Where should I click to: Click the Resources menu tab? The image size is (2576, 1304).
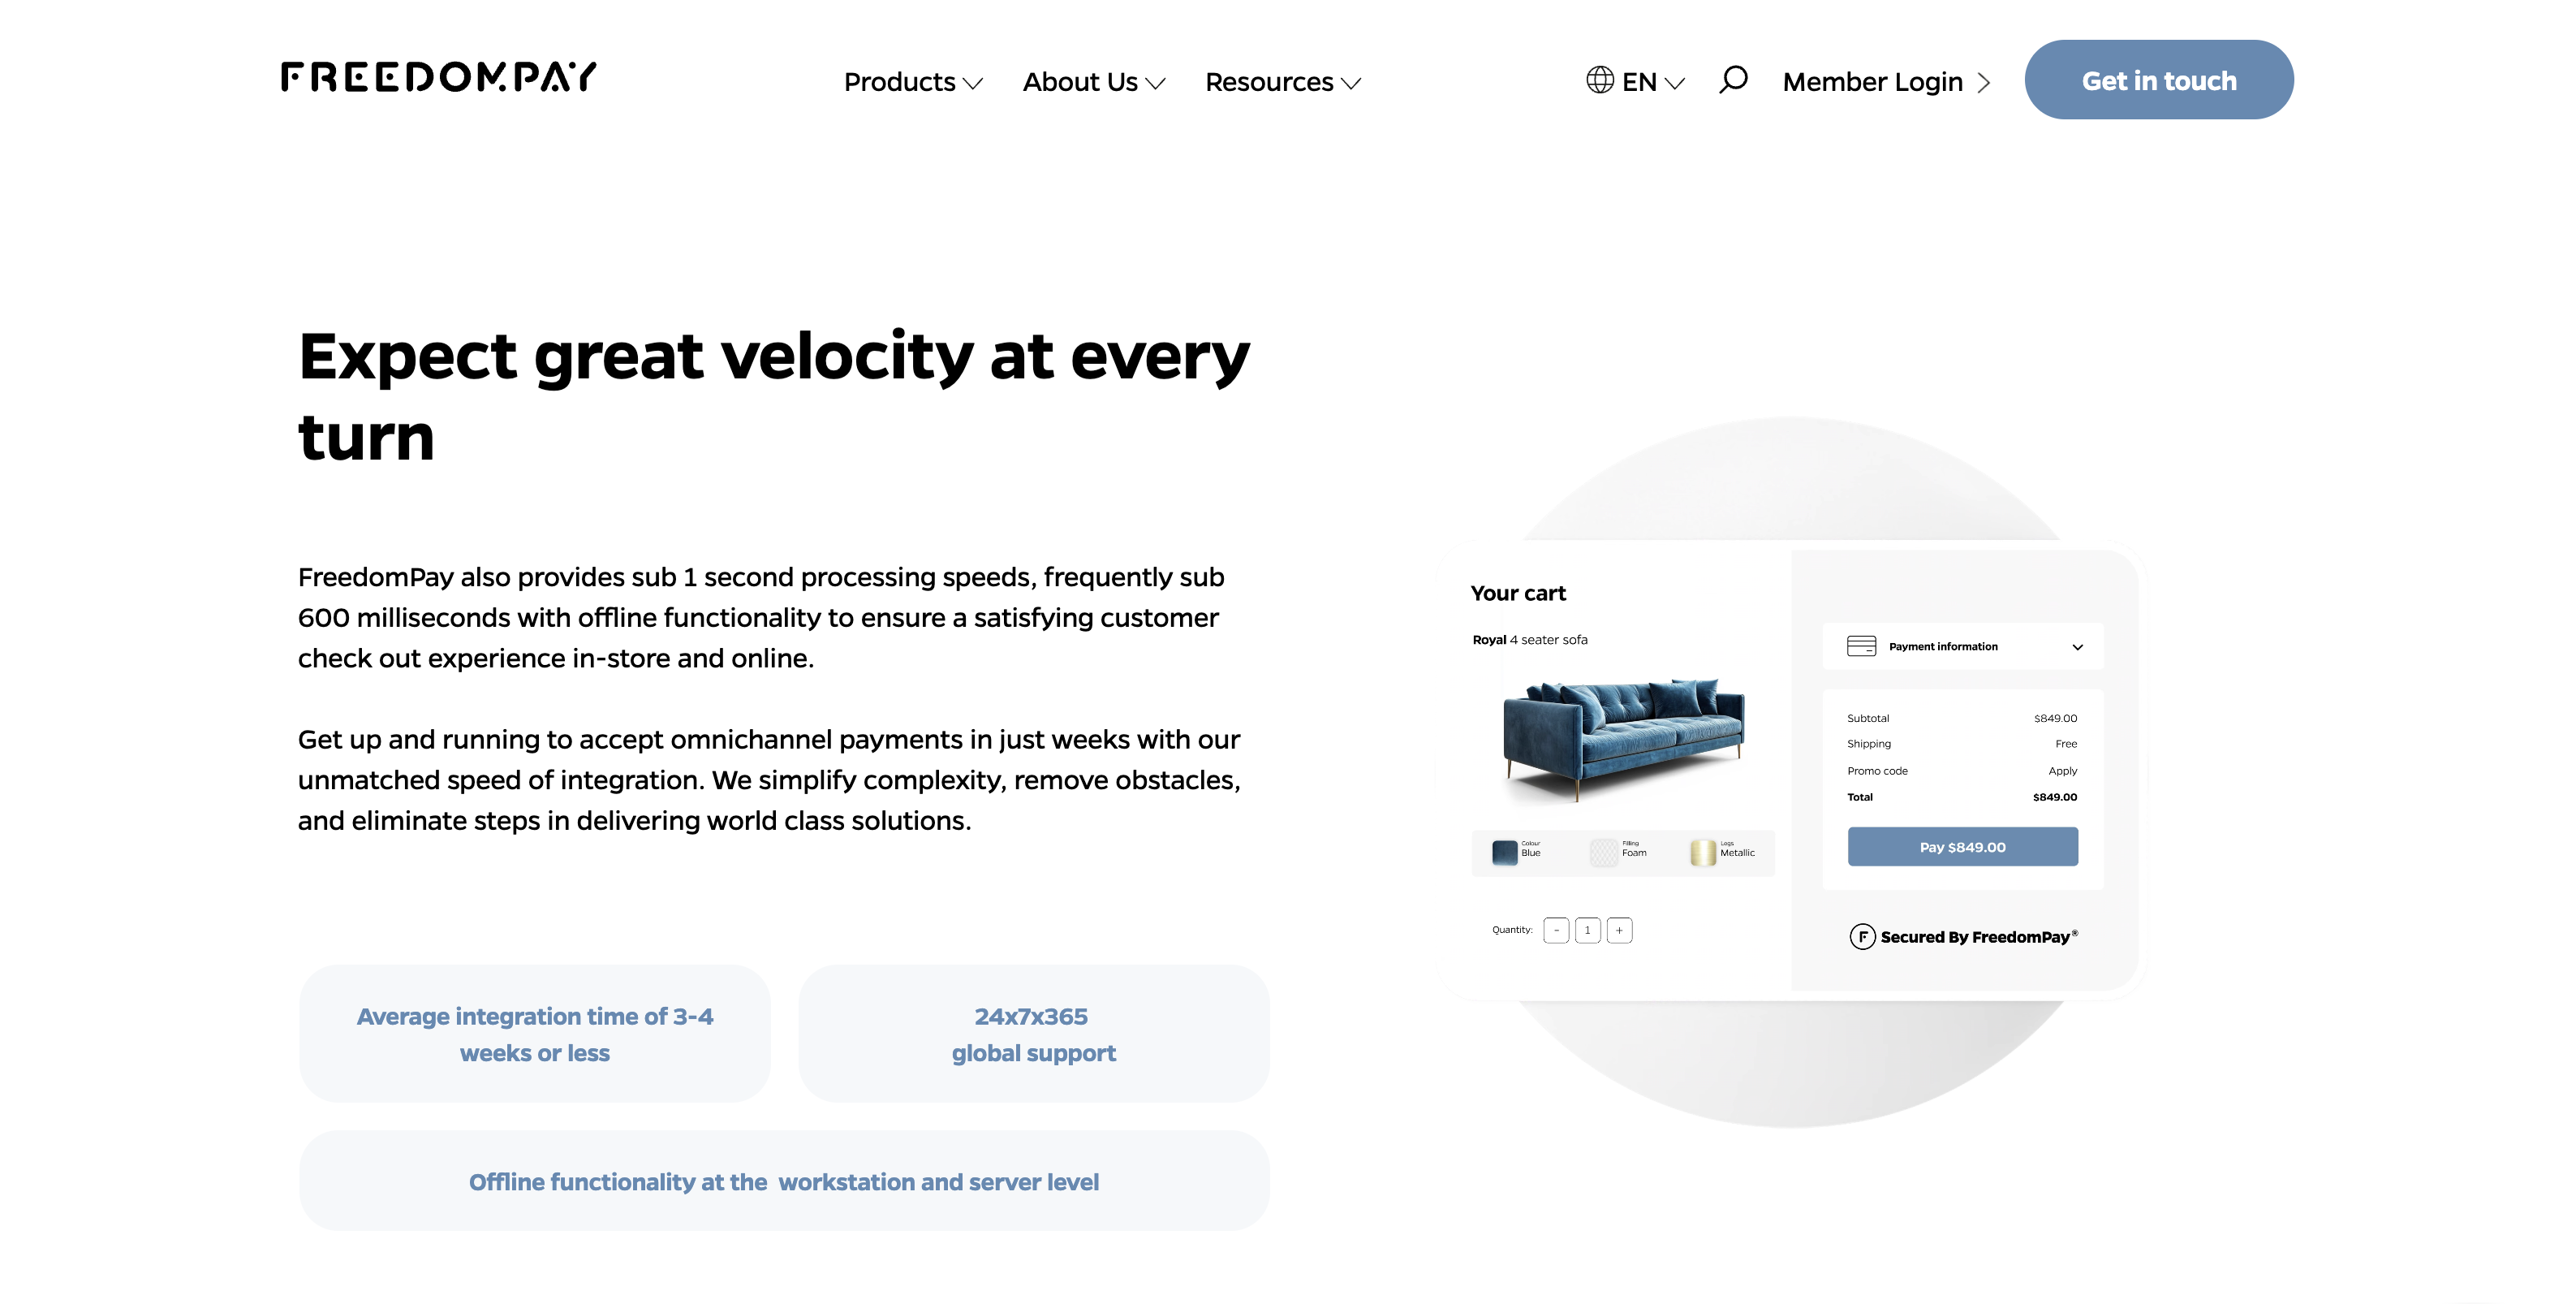1280,80
